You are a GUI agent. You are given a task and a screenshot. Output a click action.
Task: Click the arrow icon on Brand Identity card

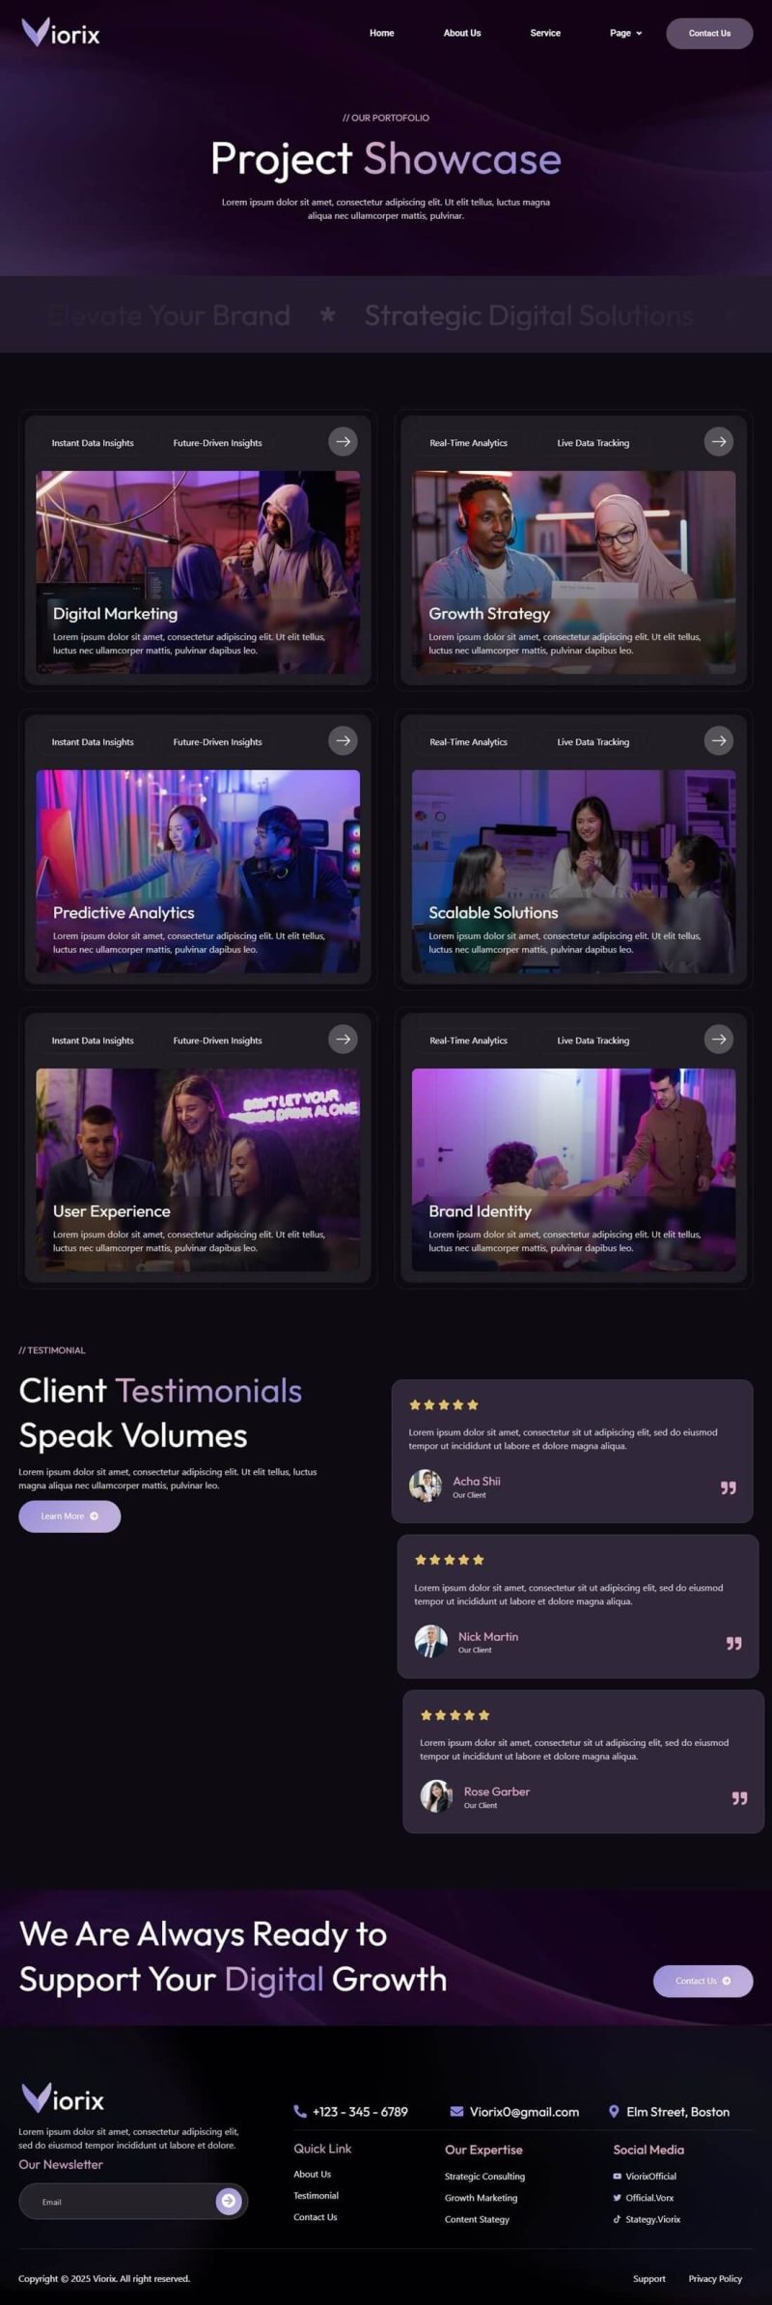click(718, 1039)
